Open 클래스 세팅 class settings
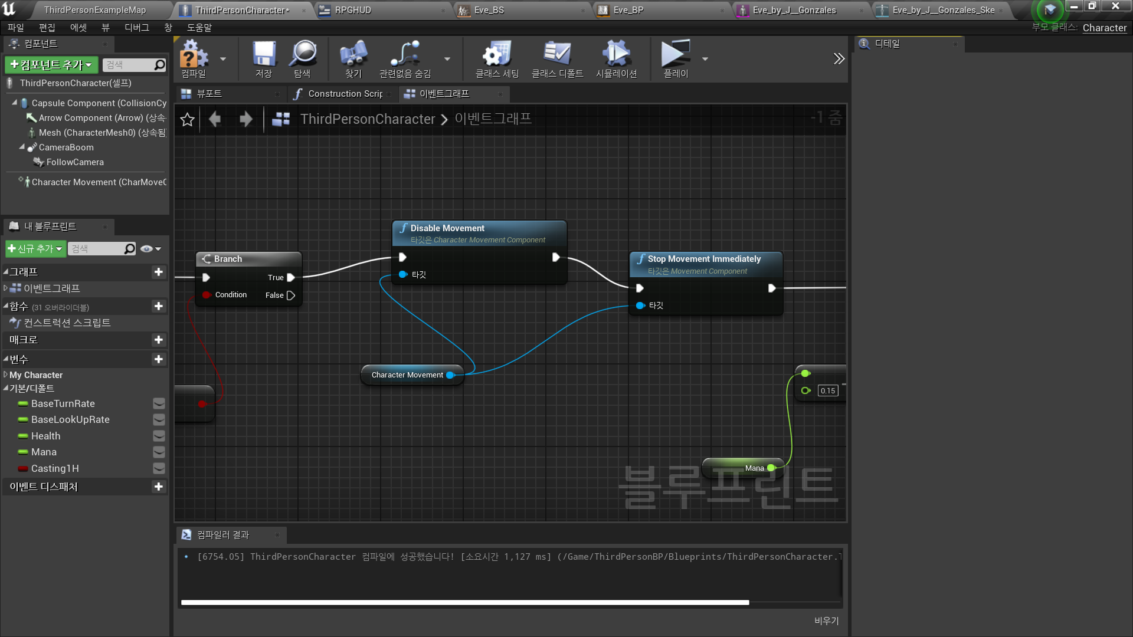The width and height of the screenshot is (1133, 637). 496,58
